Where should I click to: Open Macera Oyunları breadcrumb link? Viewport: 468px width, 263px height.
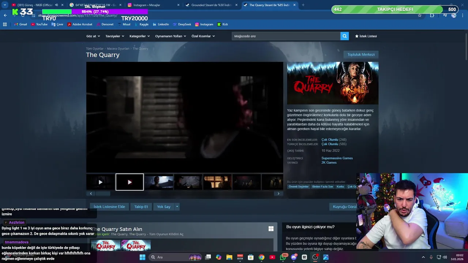click(118, 49)
